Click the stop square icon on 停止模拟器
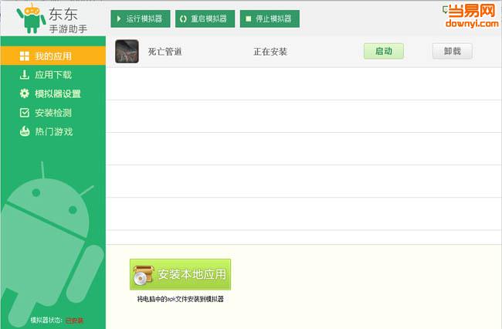Screen dimensions: 502x329 [248, 19]
